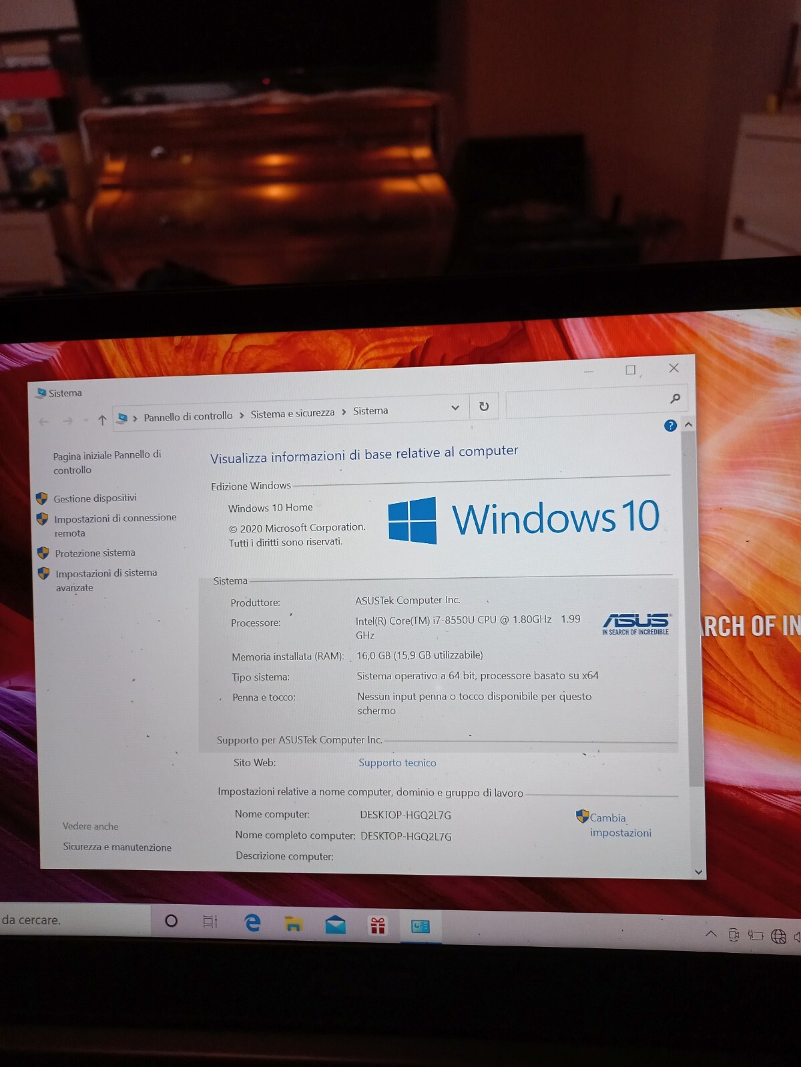Click the ASUSTek Computer Inc. producer value
This screenshot has width=801, height=1067.
point(407,600)
